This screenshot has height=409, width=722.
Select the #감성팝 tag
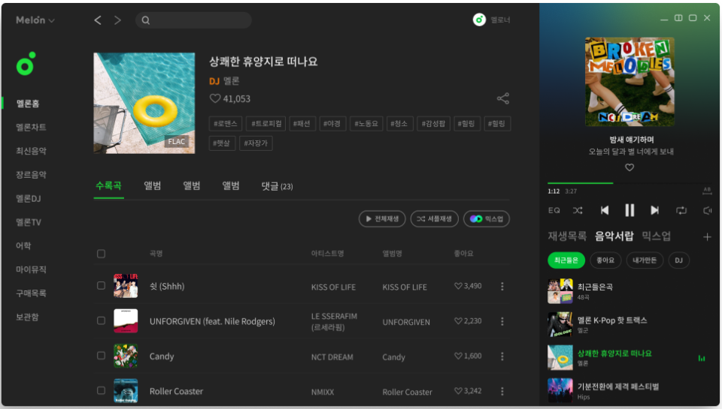(x=433, y=124)
